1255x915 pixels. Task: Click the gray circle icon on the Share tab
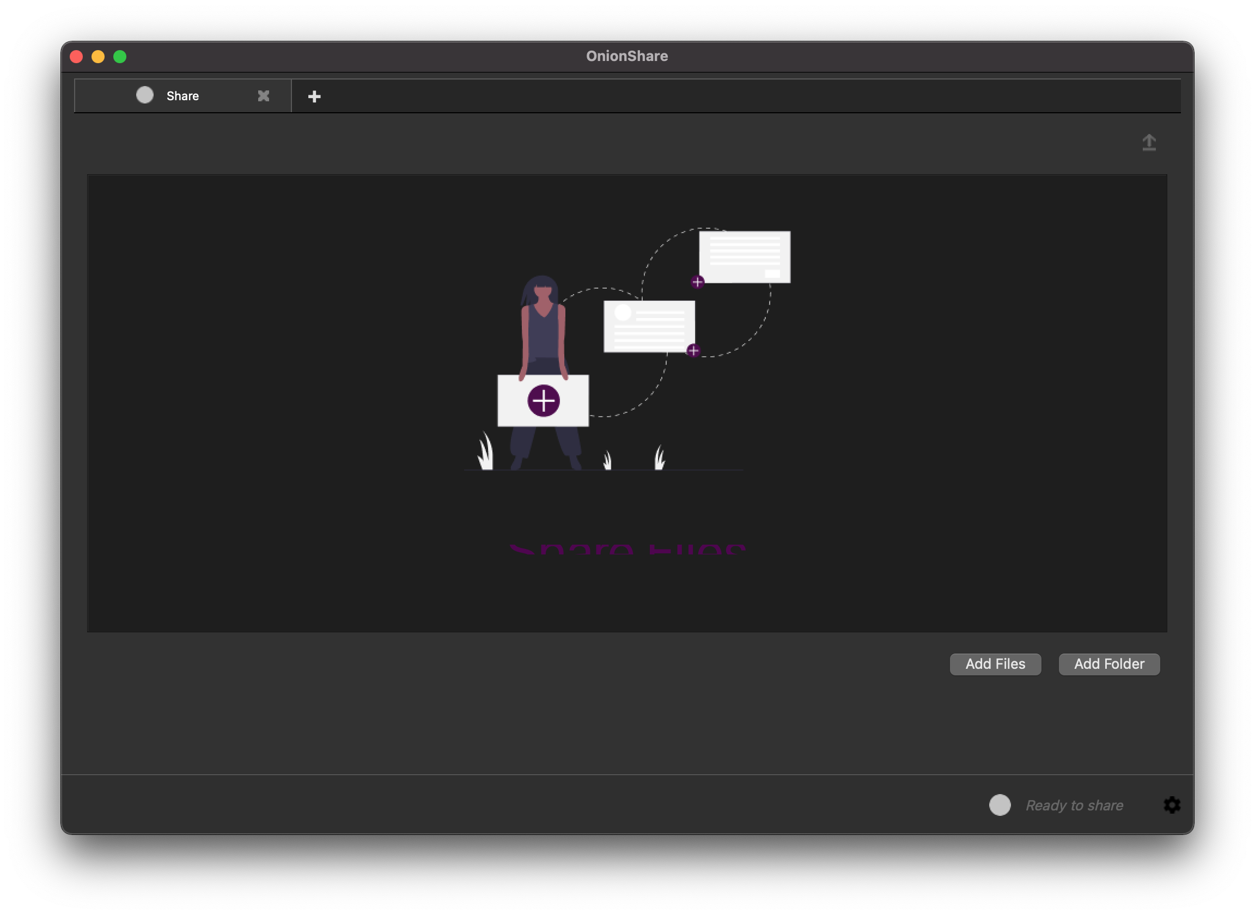[144, 95]
